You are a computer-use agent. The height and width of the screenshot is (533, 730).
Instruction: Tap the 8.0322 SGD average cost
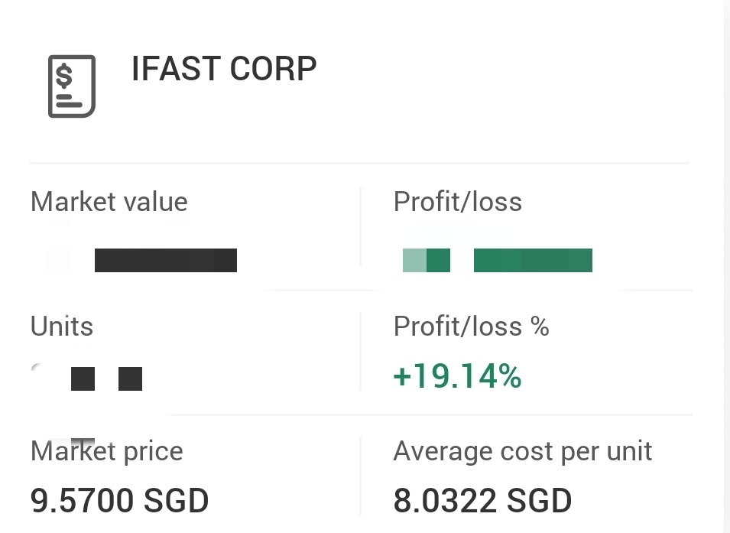(482, 501)
